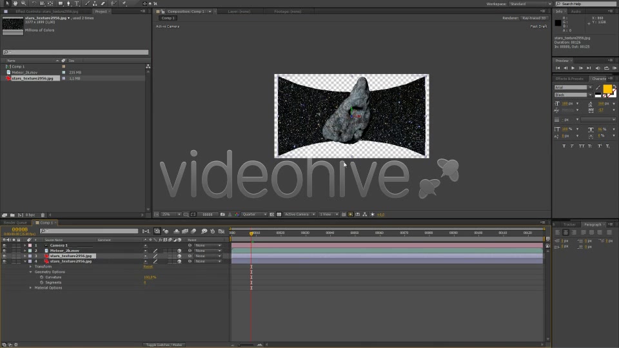Image resolution: width=619 pixels, height=348 pixels.
Task: Click the current time indicator marker
Action: pos(251,233)
